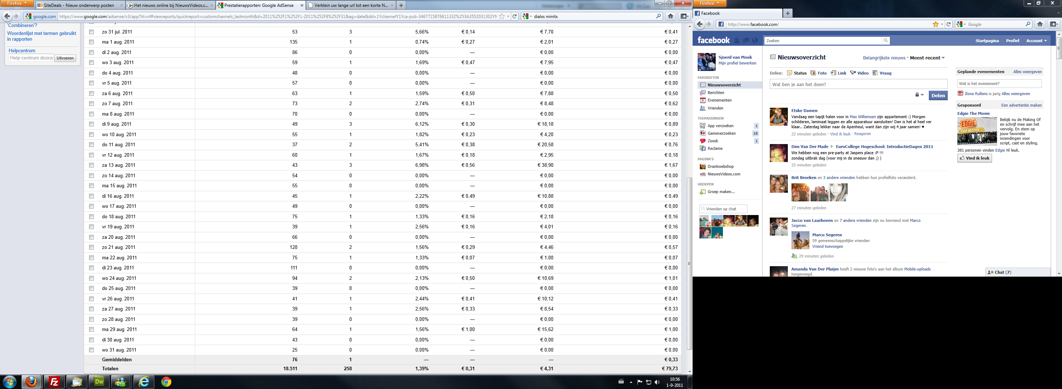The height and width of the screenshot is (389, 1062).
Task: Click Vind ik leuk for Edgie The Movie
Action: [x=975, y=158]
